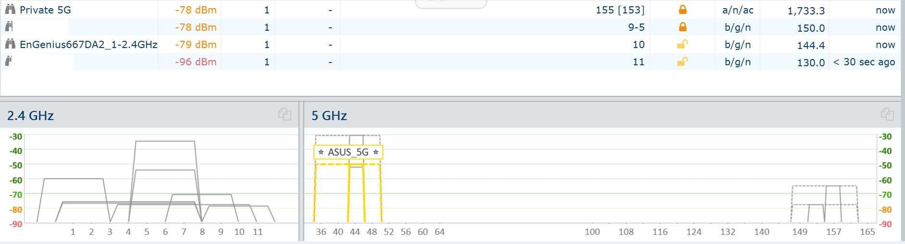Click the 5 GHz panel title
905x244 pixels.
[x=329, y=116]
